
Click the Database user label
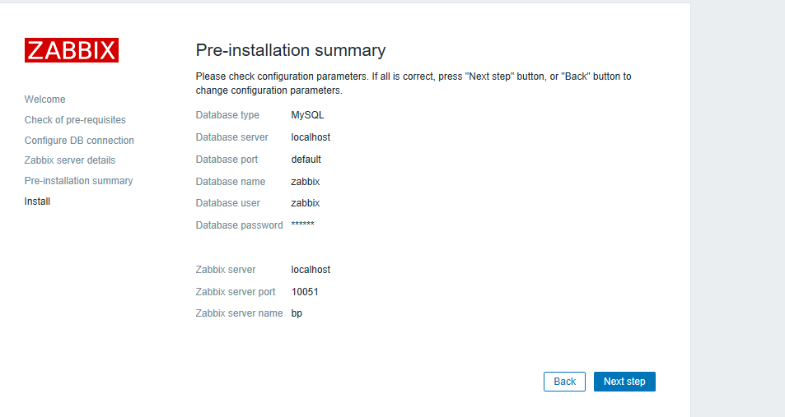[228, 203]
